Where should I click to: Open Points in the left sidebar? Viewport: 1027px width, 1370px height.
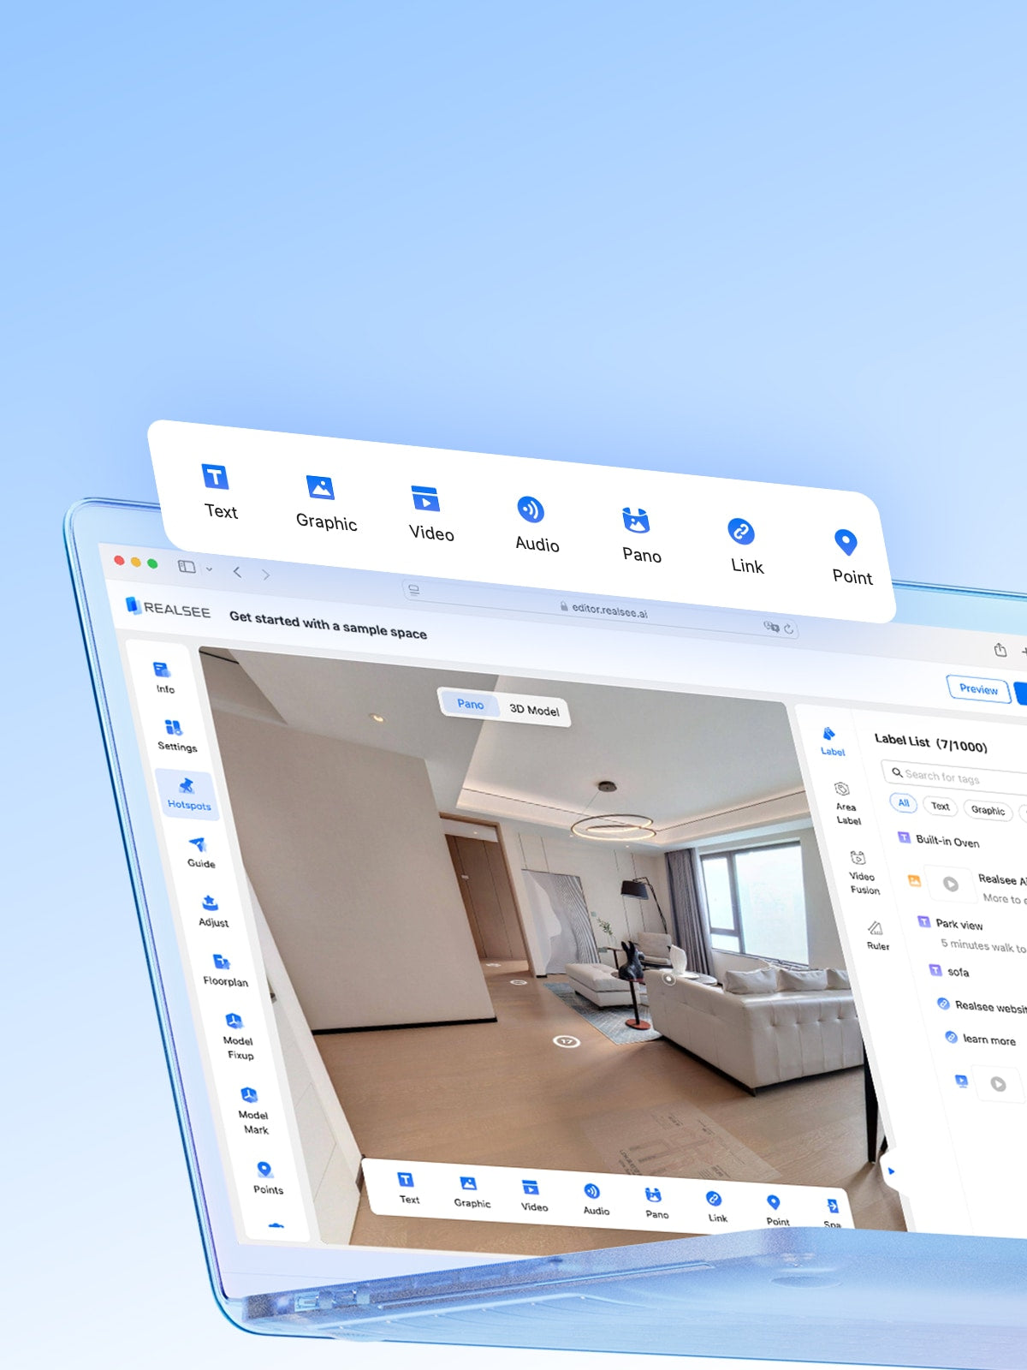[266, 1178]
